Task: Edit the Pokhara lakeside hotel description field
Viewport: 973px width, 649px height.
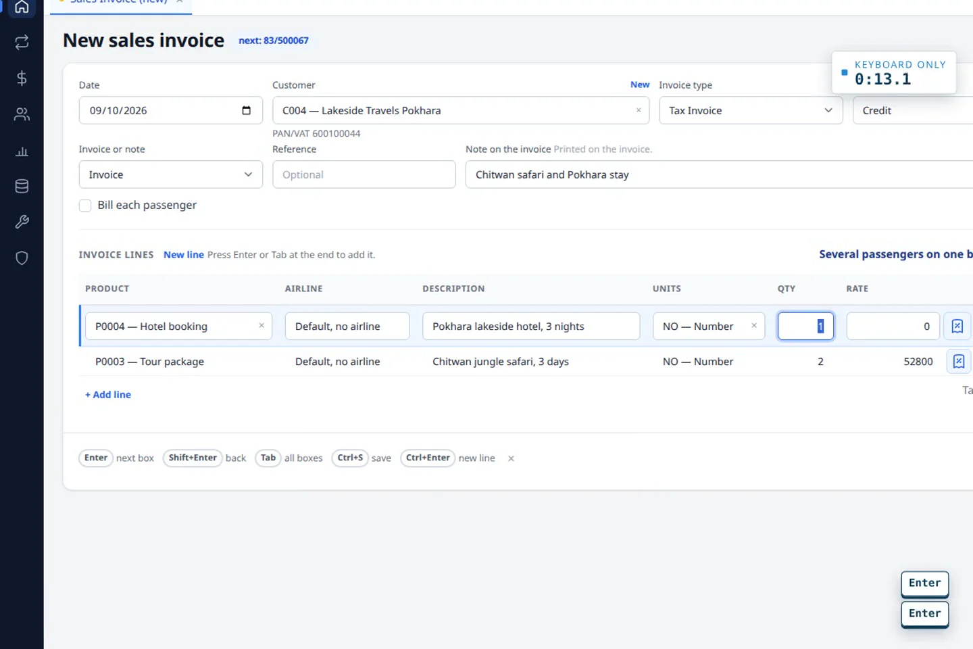Action: [531, 326]
